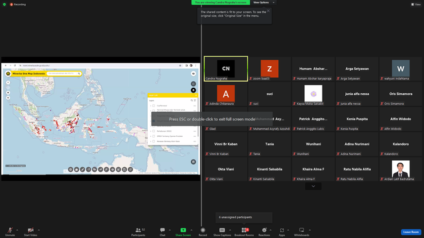Click the Leave Room button
This screenshot has height=238, width=424.
coord(411,232)
